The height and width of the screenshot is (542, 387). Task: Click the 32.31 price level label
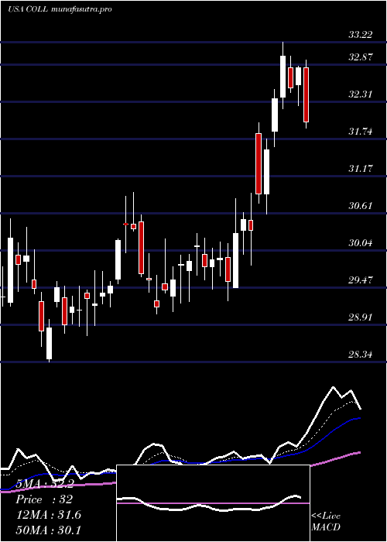[x=361, y=94]
